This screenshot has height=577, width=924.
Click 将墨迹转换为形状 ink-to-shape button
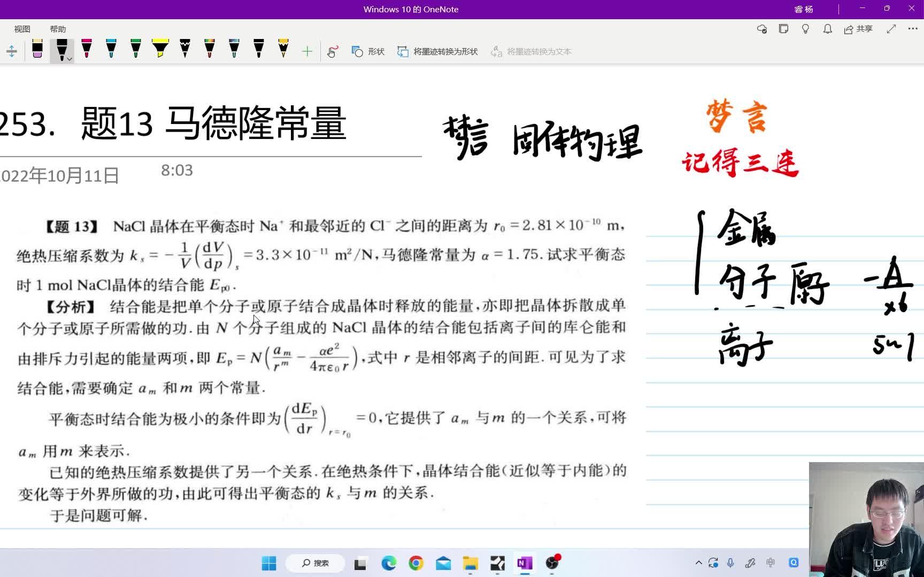[x=437, y=51]
